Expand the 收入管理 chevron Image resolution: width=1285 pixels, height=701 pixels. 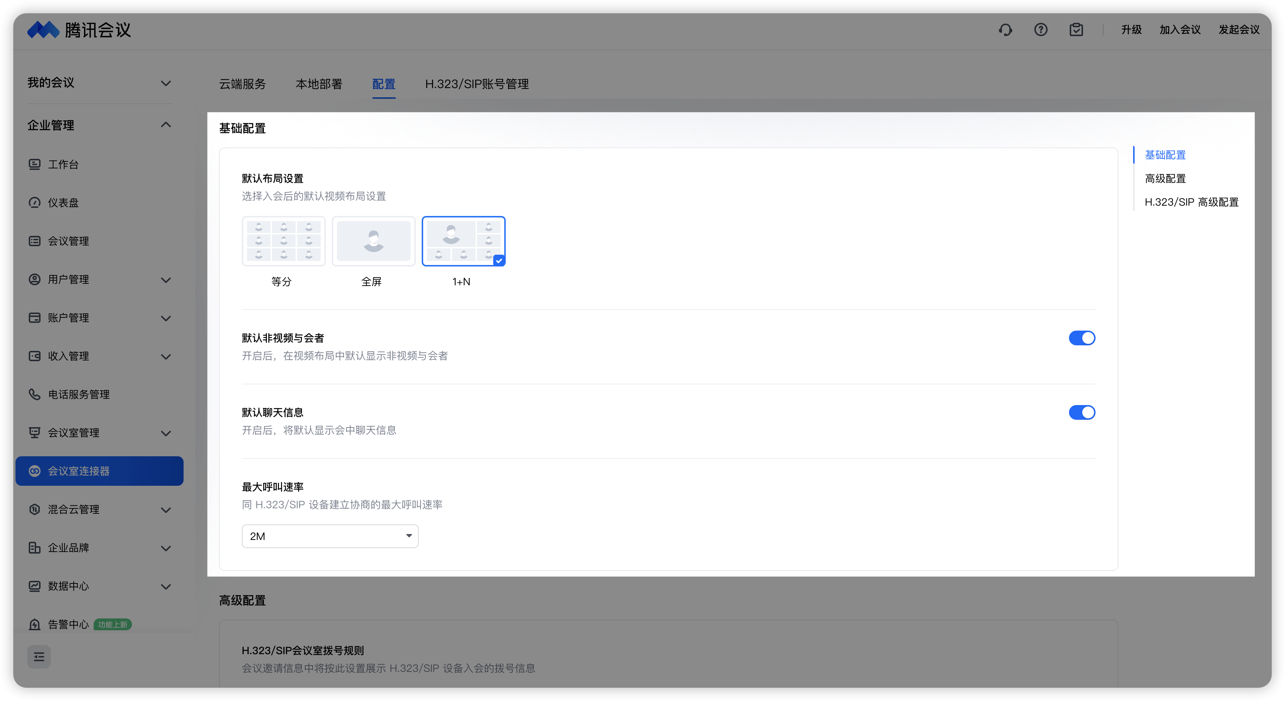tap(166, 357)
